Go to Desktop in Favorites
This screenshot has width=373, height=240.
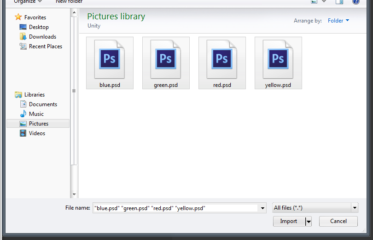(x=39, y=27)
